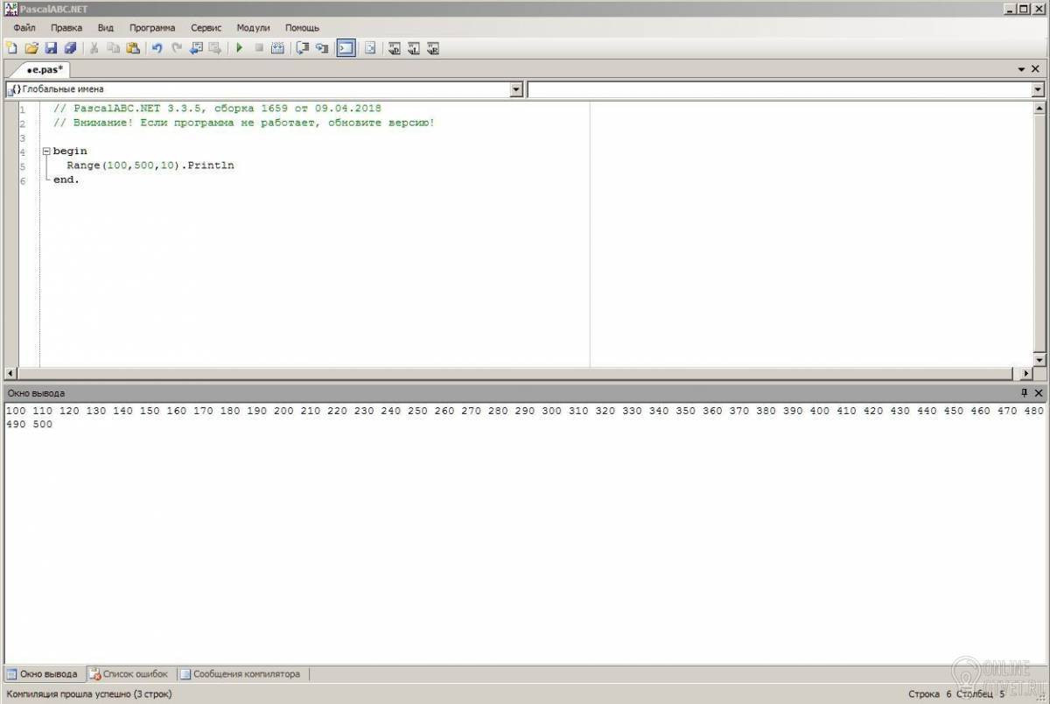The image size is (1050, 704).
Task: Close the Окно вывода panel
Action: click(1039, 393)
